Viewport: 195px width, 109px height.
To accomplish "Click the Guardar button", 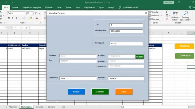I will tap(100, 92).
